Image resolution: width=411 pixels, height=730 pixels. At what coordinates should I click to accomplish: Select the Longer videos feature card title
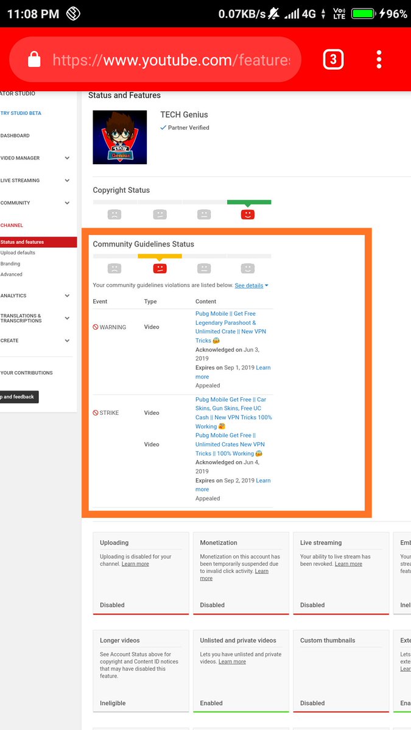[x=120, y=641]
